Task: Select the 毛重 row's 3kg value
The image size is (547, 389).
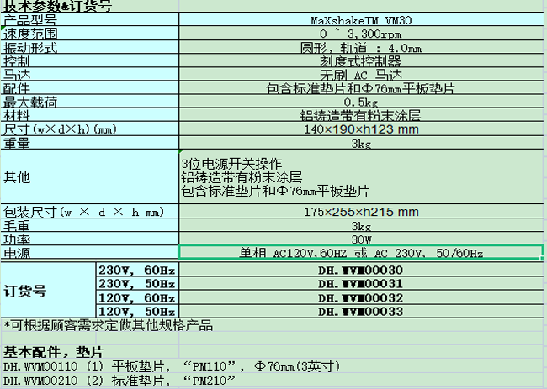Action: [x=361, y=225]
